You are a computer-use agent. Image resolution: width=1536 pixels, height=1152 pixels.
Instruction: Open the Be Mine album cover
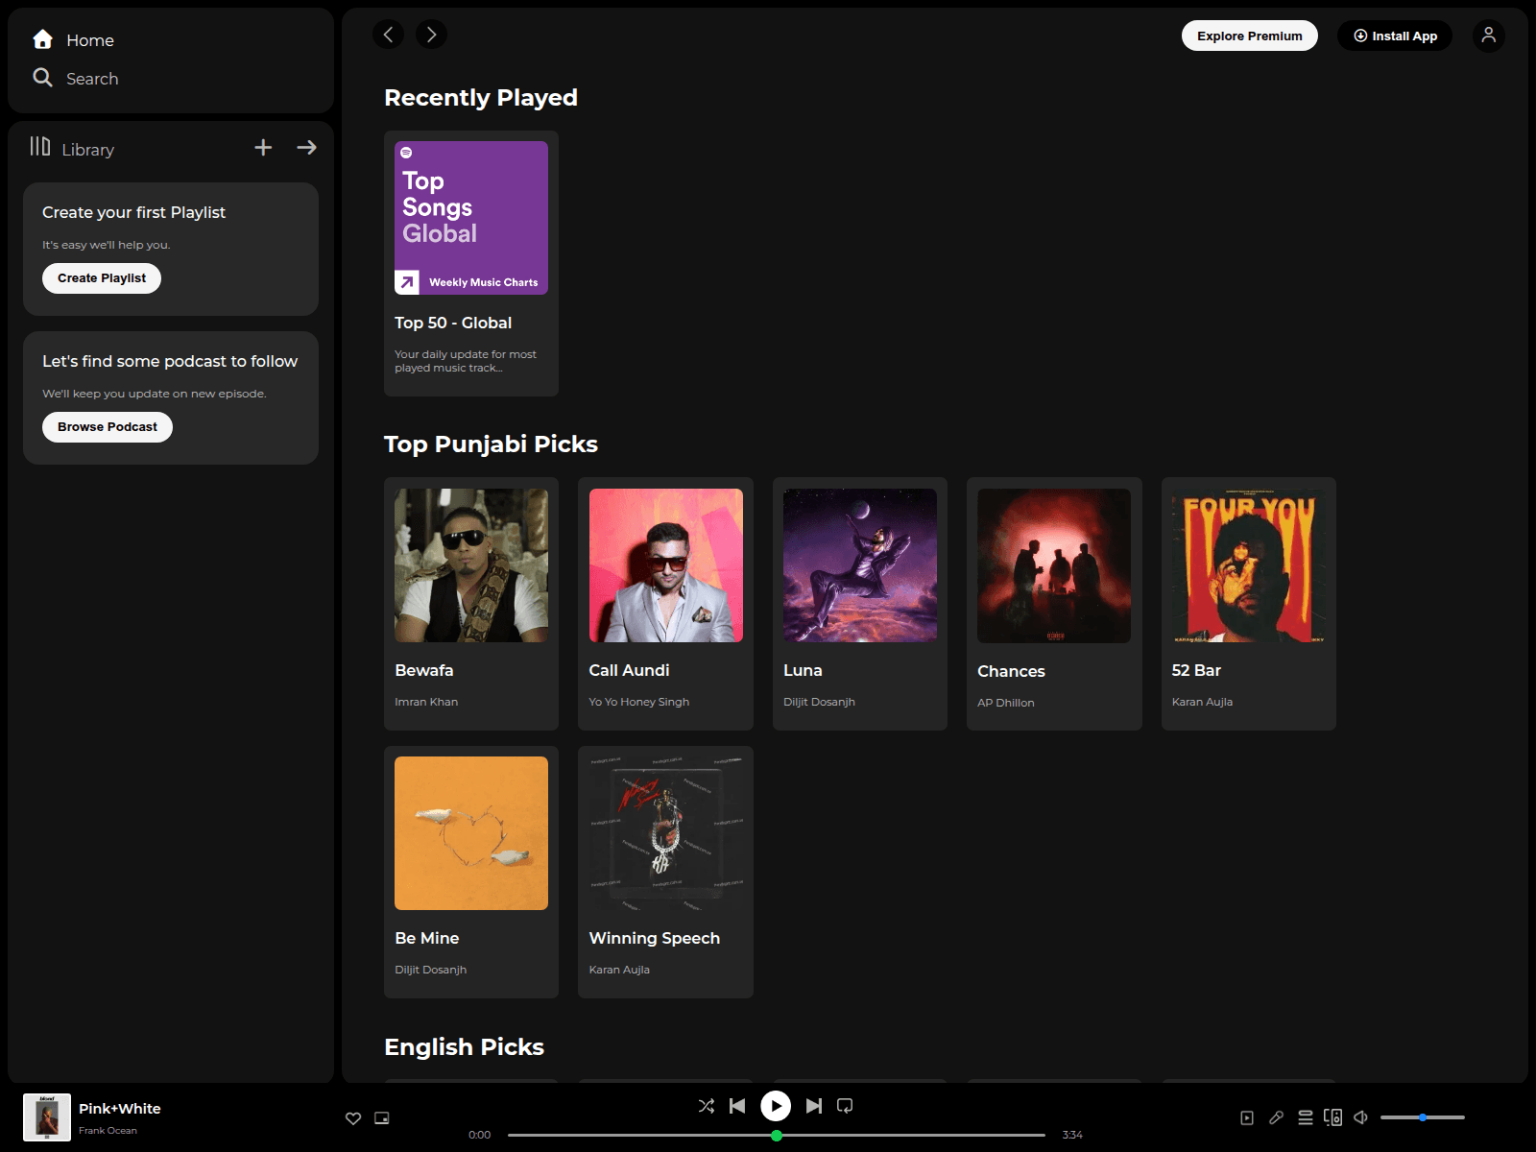click(471, 833)
